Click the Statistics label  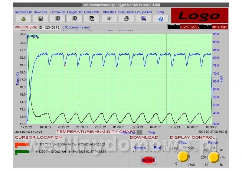[110, 12]
